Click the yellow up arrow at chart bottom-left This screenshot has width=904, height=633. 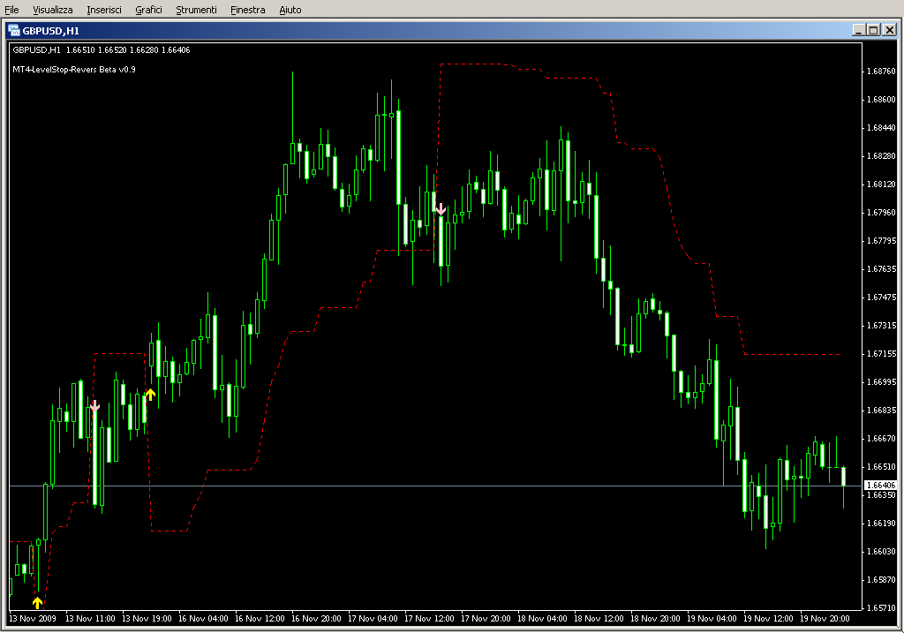click(x=37, y=603)
